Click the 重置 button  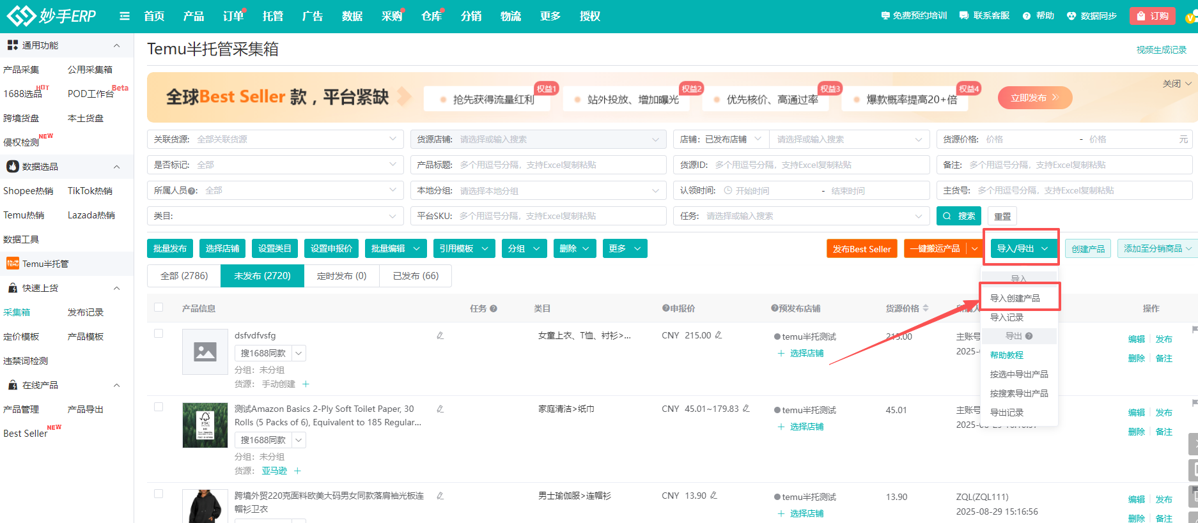point(1002,216)
